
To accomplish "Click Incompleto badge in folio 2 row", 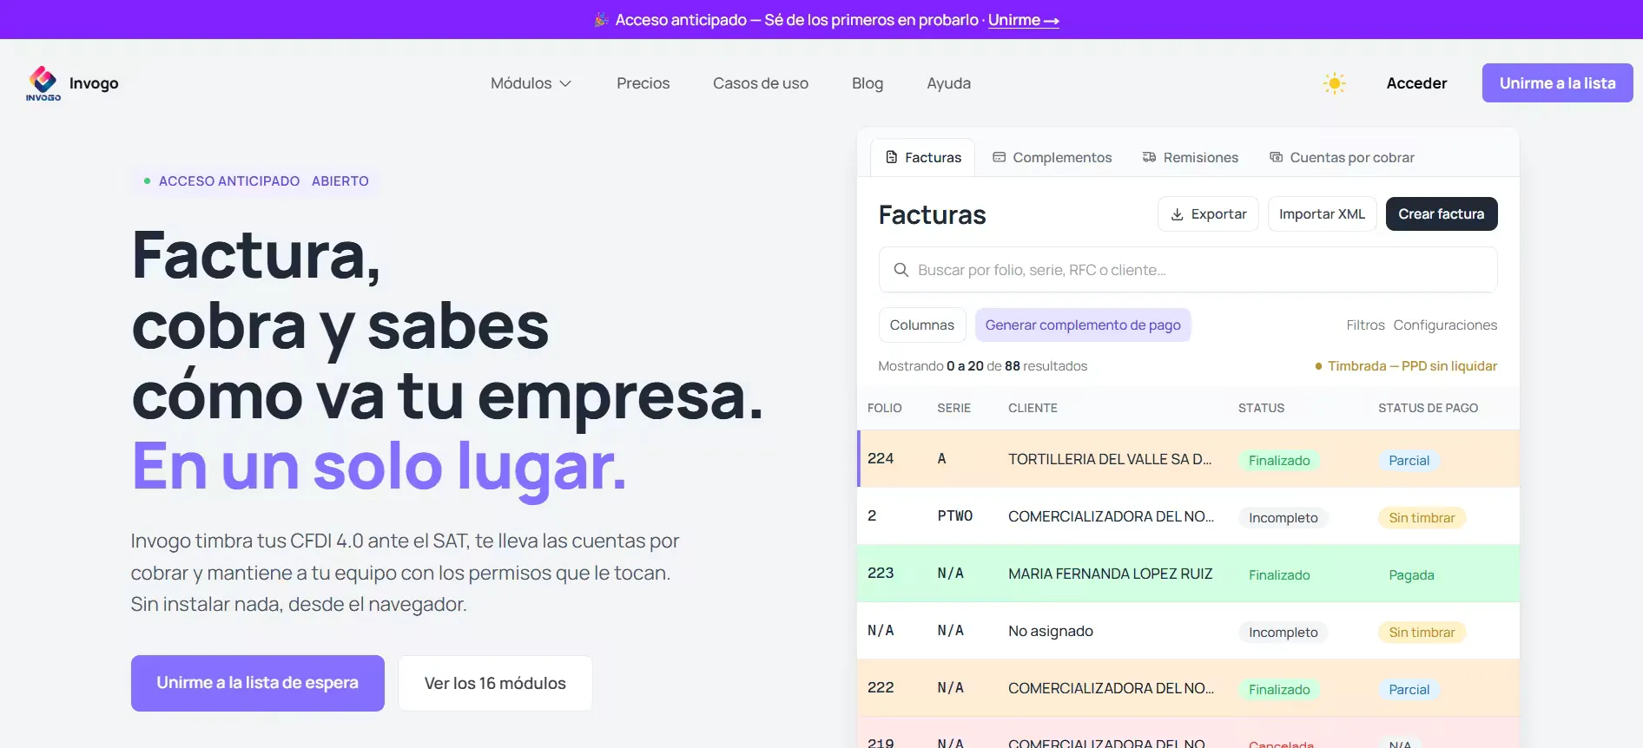I will (x=1283, y=517).
